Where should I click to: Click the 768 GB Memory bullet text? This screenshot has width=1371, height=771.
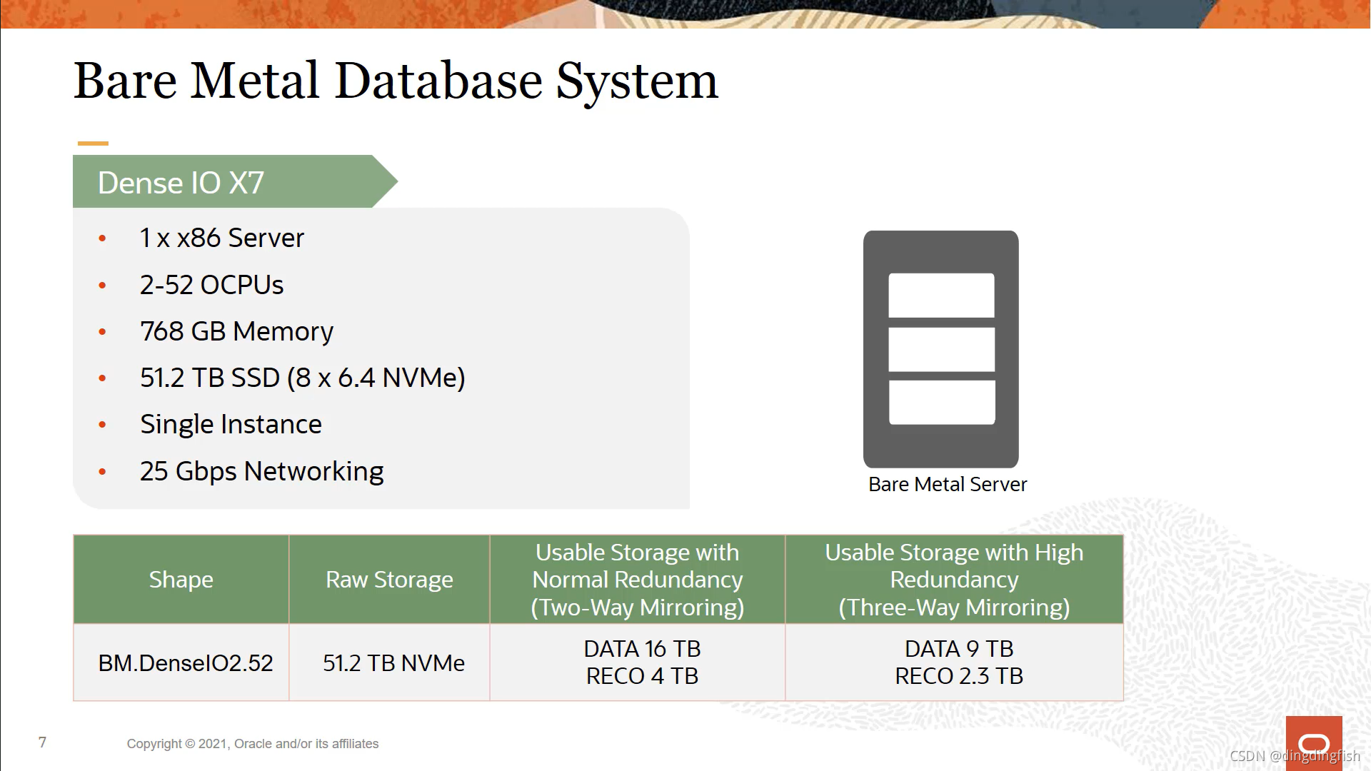(236, 332)
